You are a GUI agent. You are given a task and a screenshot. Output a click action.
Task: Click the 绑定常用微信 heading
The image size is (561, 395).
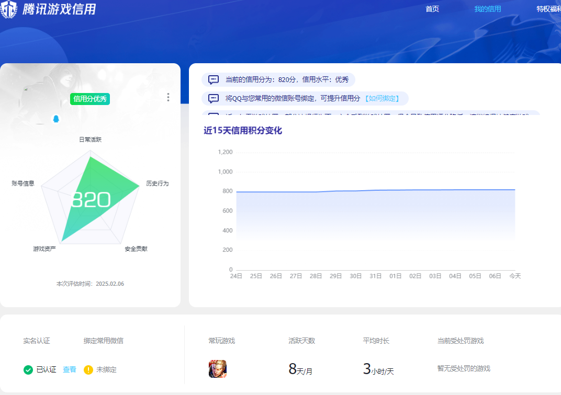click(104, 341)
